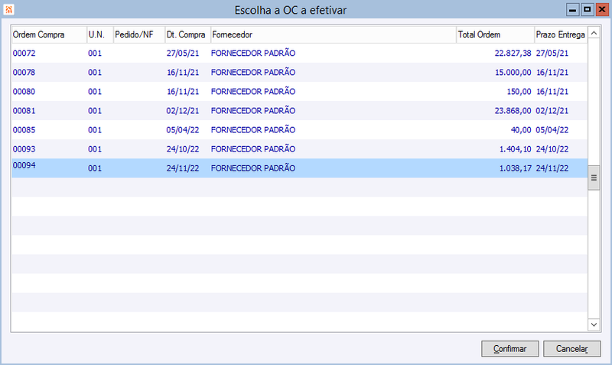This screenshot has height=365, width=612.
Task: Sort by Ordem Compra column header
Action: click(49, 34)
